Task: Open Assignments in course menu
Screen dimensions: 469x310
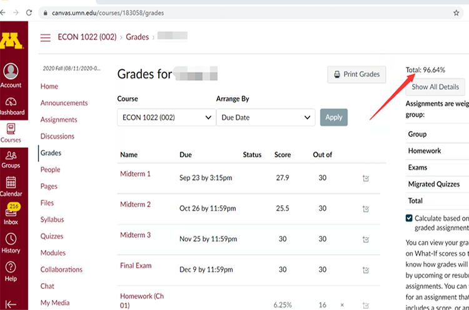Action: click(59, 120)
